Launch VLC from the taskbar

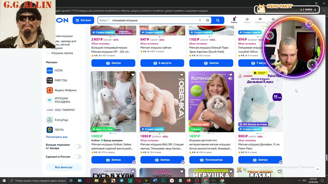pyautogui.click(x=105, y=181)
